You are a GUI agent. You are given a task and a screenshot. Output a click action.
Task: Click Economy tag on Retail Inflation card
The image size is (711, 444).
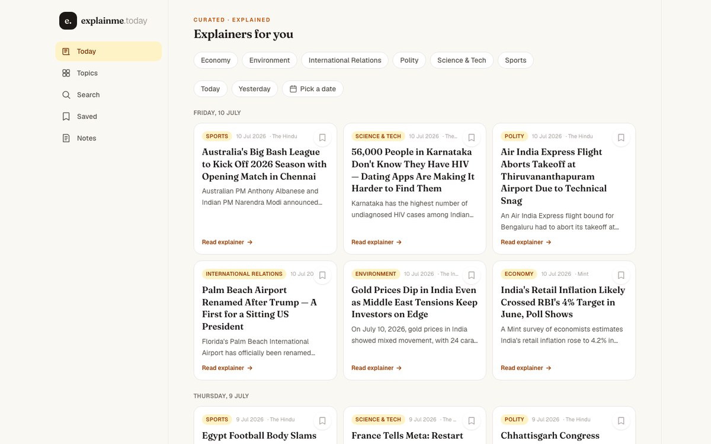(519, 274)
